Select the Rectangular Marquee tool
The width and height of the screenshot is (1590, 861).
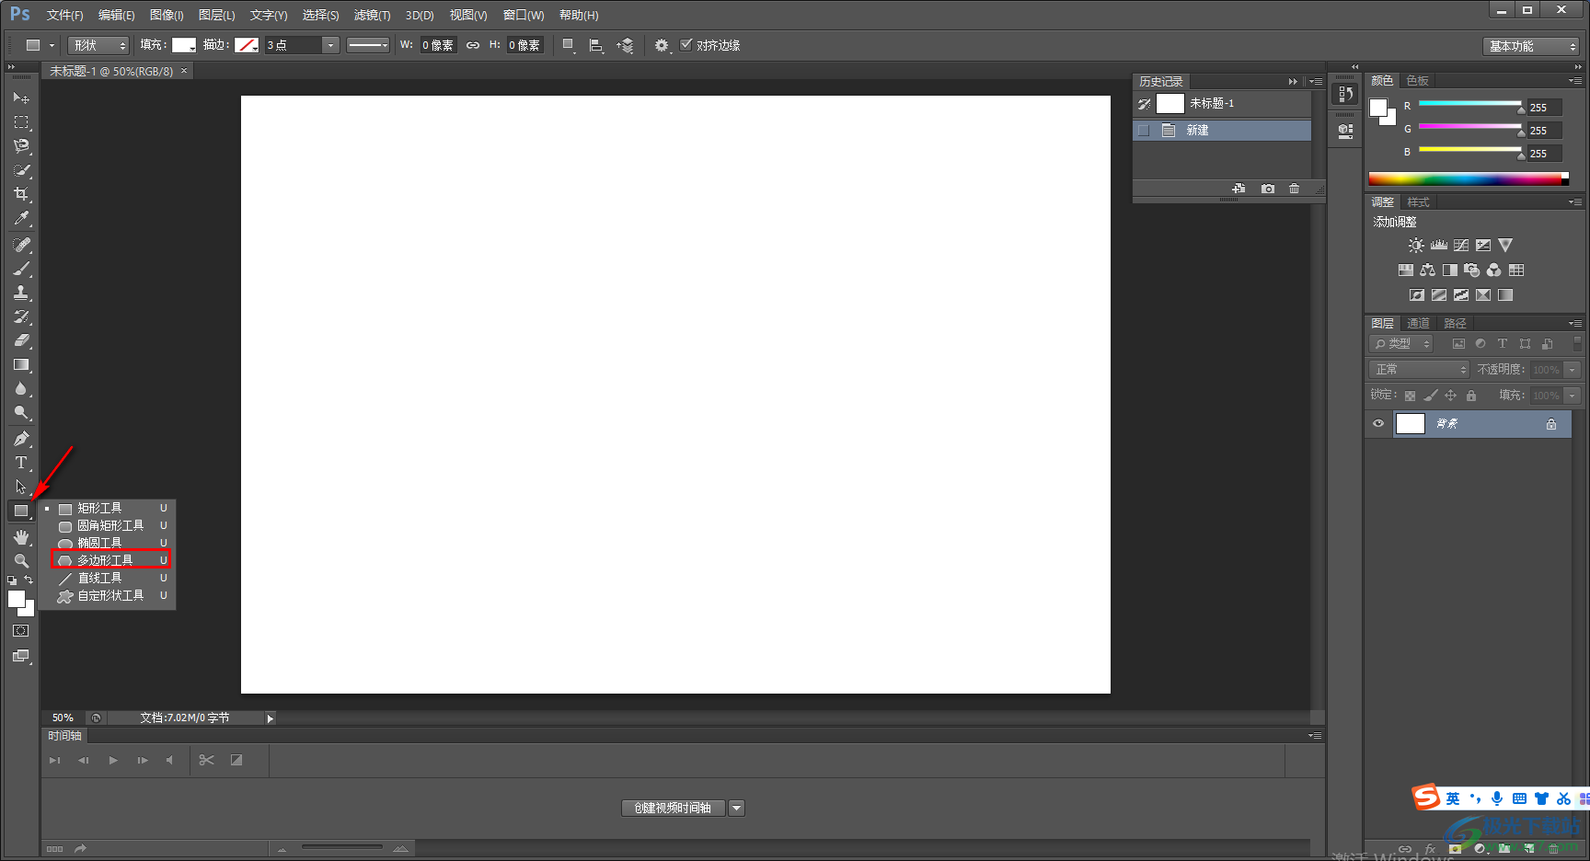click(x=20, y=121)
